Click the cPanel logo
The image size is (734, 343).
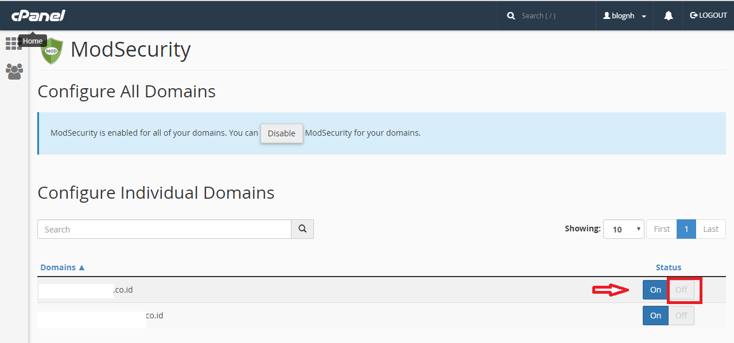pyautogui.click(x=38, y=15)
